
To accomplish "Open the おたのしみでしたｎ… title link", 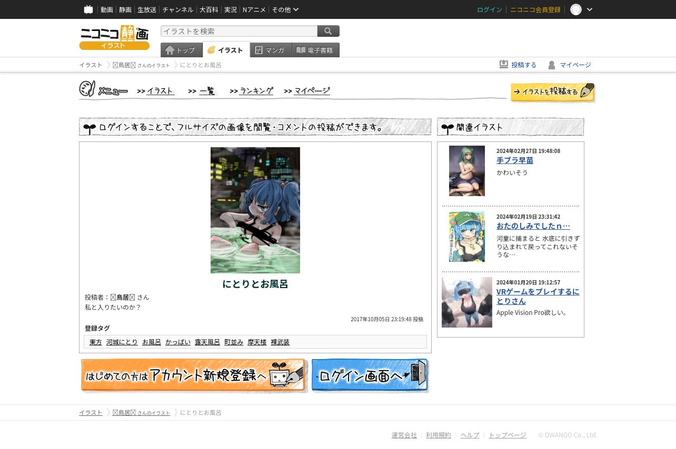I will click(533, 226).
